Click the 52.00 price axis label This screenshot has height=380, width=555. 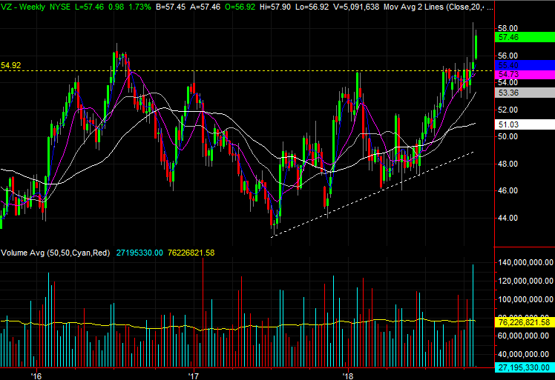(x=508, y=110)
